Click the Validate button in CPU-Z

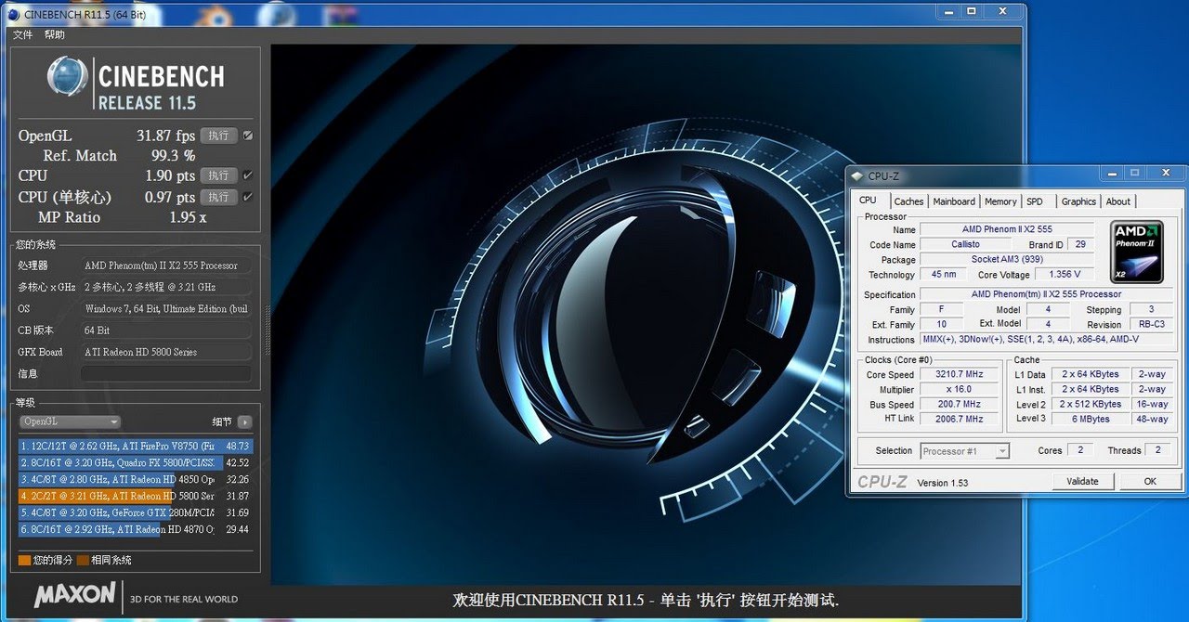pyautogui.click(x=1082, y=482)
